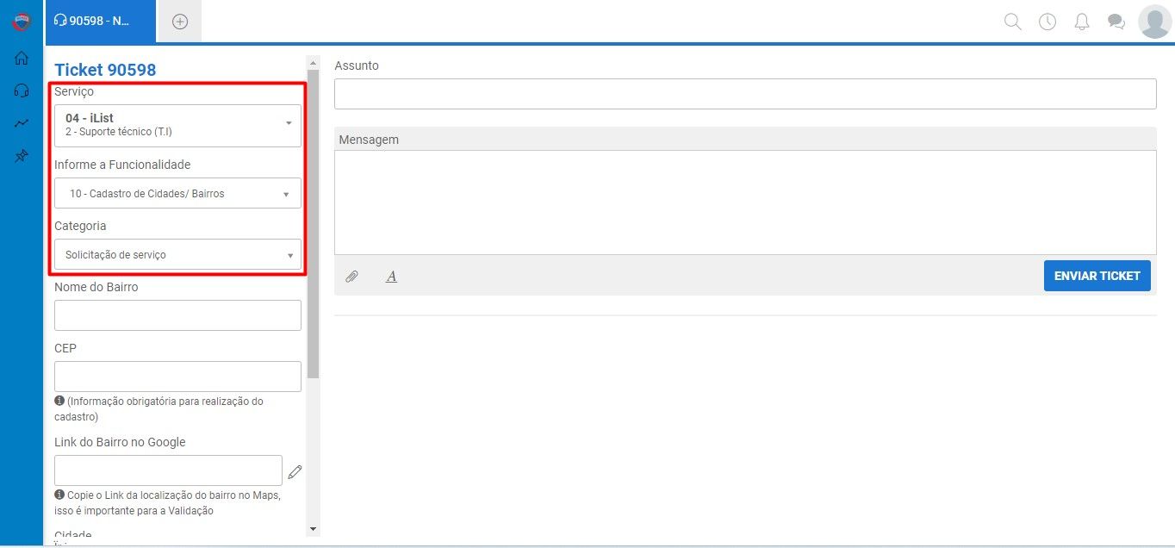Open tickets via sidebar headset icon
This screenshot has height=548, width=1175.
pos(22,90)
